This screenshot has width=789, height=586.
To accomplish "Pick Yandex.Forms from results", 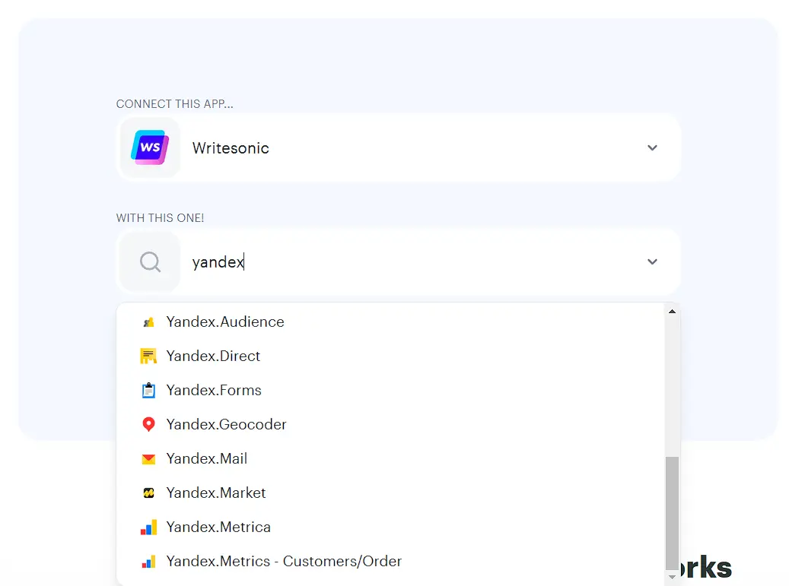I will tap(390, 390).
